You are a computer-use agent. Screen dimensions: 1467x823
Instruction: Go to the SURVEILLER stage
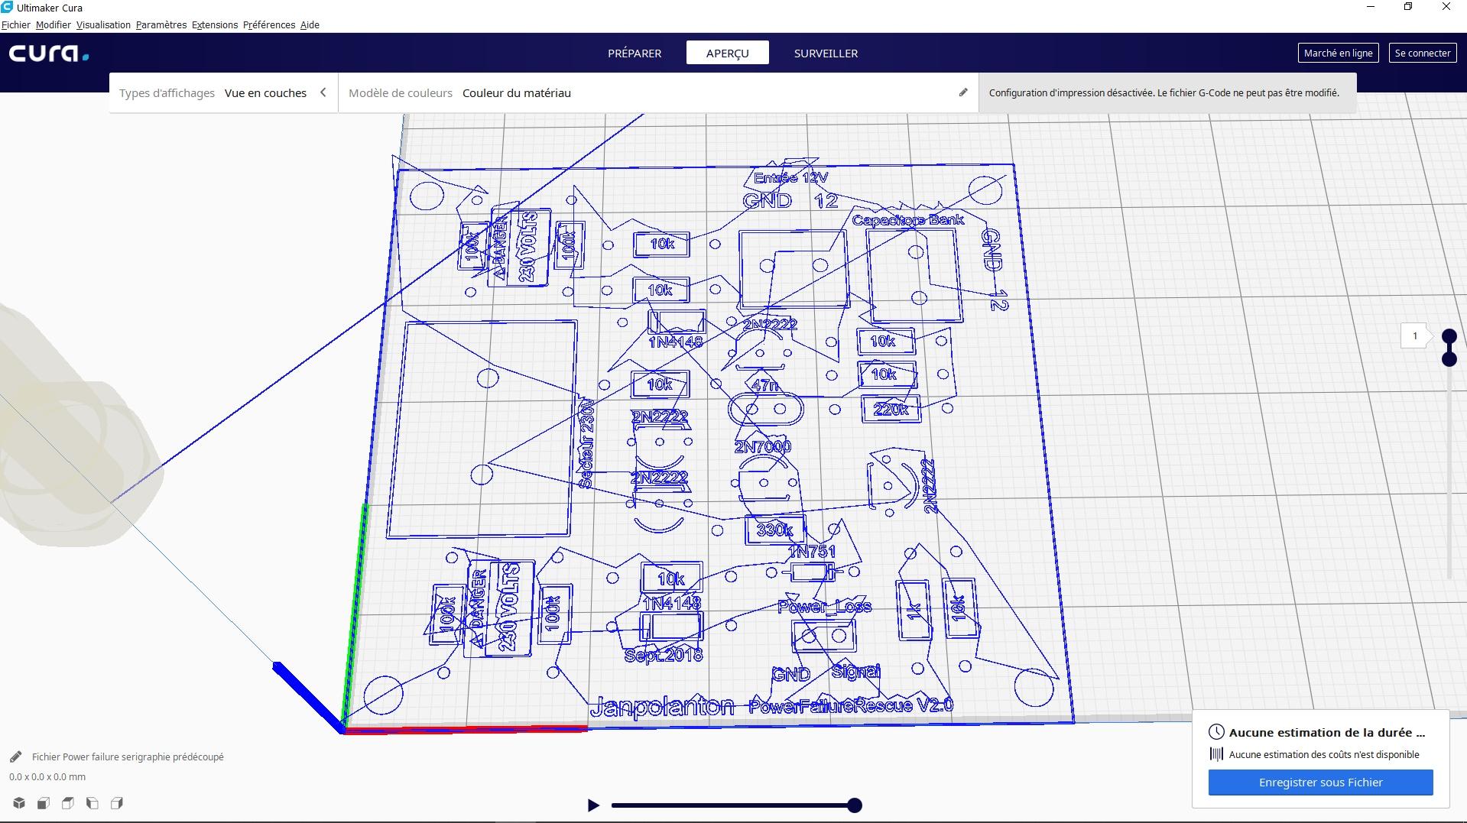tap(826, 53)
